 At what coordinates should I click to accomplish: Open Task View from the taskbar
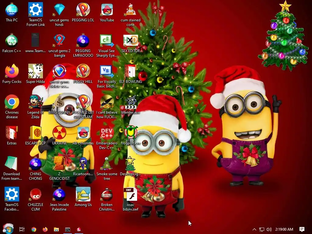coord(22,229)
